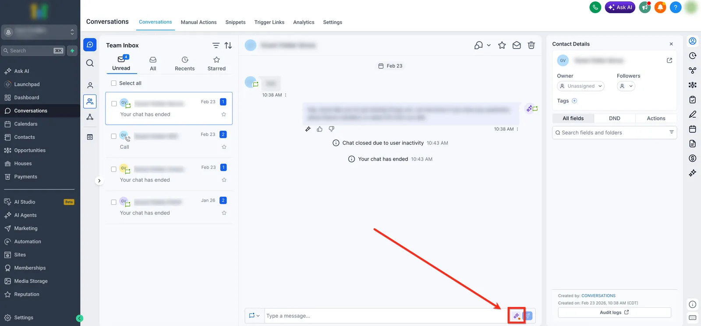Click the Type a message input
Screen dimensions: 701x326
coord(386,316)
